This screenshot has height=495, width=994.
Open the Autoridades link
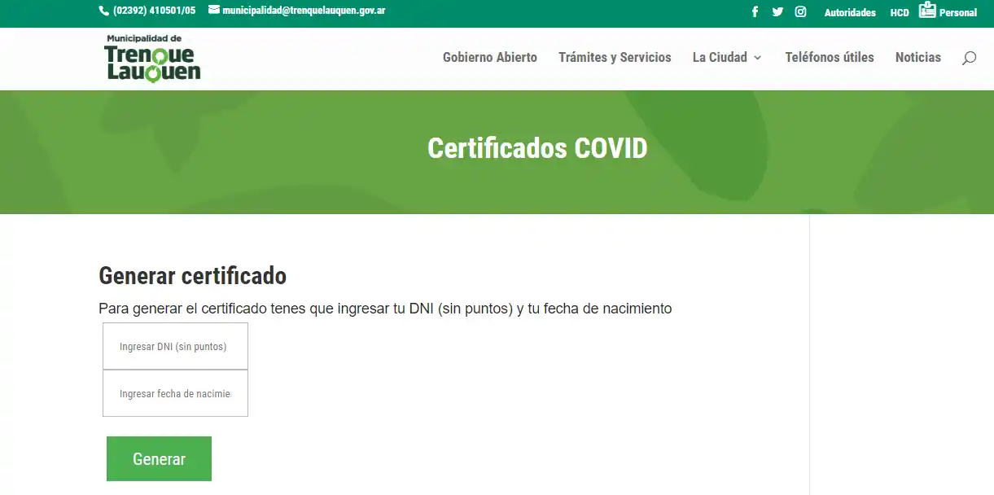850,12
